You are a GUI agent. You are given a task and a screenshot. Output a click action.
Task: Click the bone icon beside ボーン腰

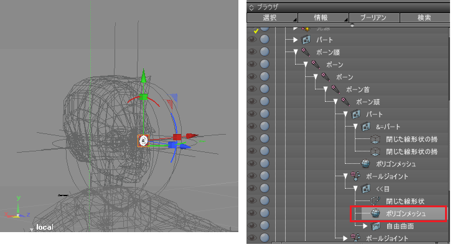click(306, 52)
